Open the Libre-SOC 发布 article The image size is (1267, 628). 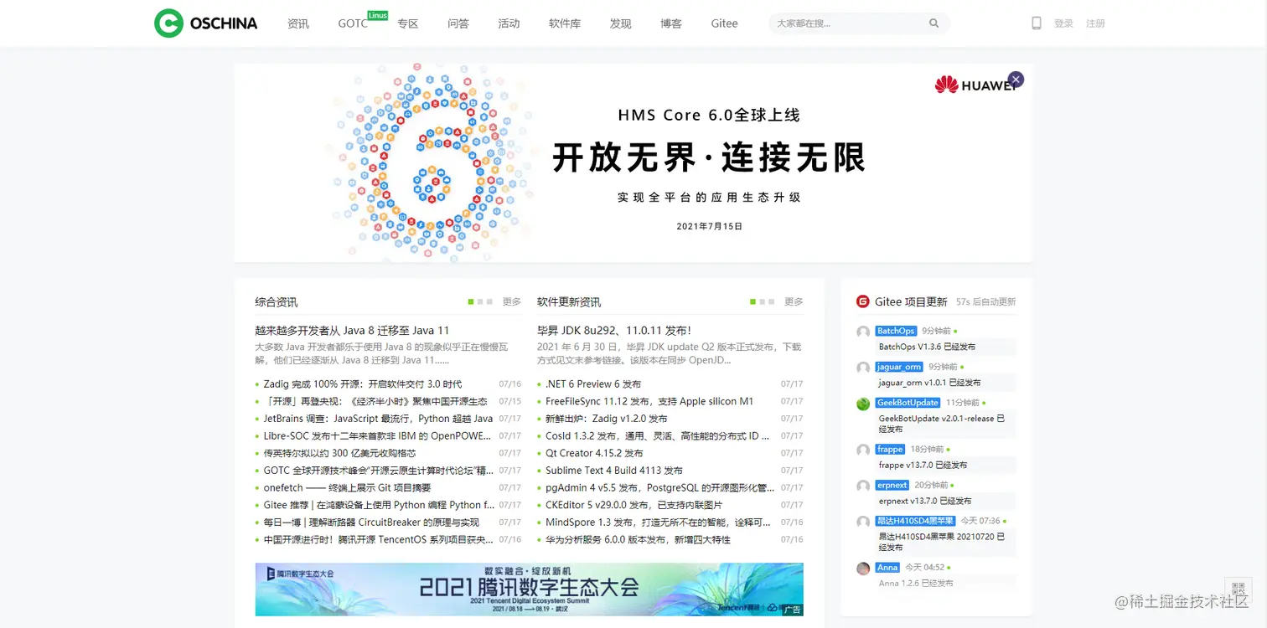[377, 436]
